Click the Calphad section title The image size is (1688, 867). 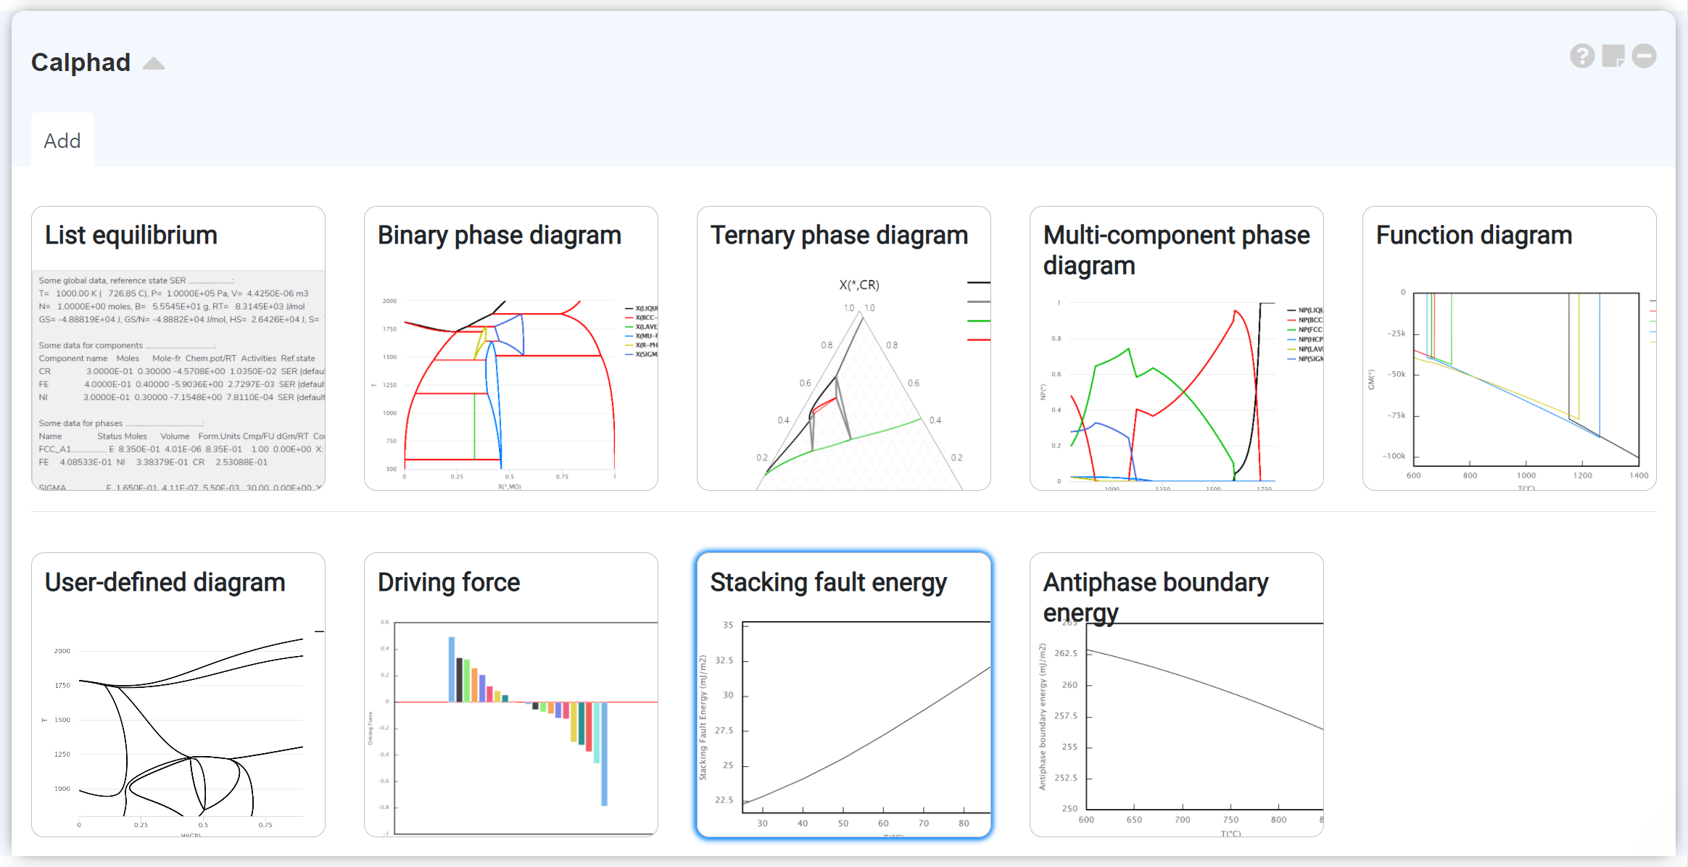[80, 62]
